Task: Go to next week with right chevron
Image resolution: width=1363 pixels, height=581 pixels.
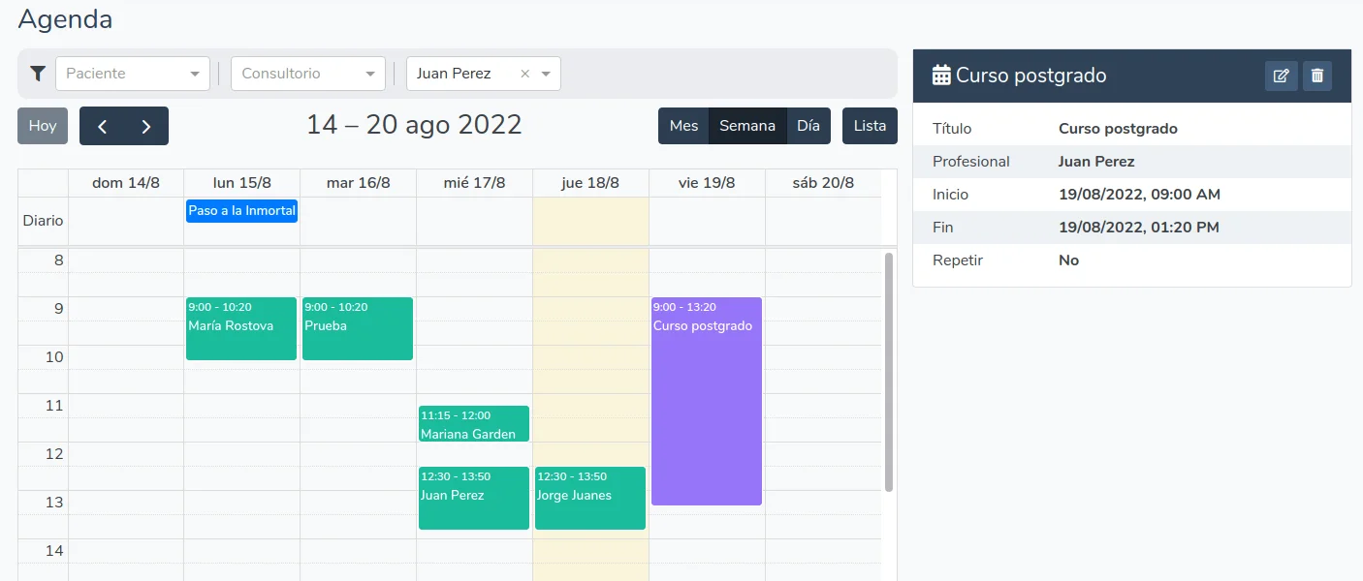Action: click(146, 126)
